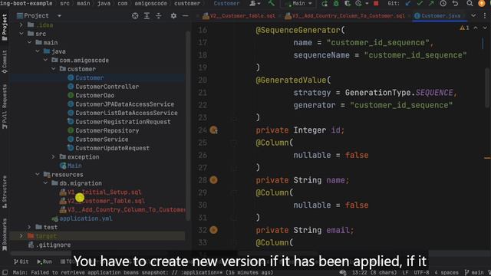Open V1__Initial_Setup.sql migration file
Viewport: 491px width, 276px height.
104,192
